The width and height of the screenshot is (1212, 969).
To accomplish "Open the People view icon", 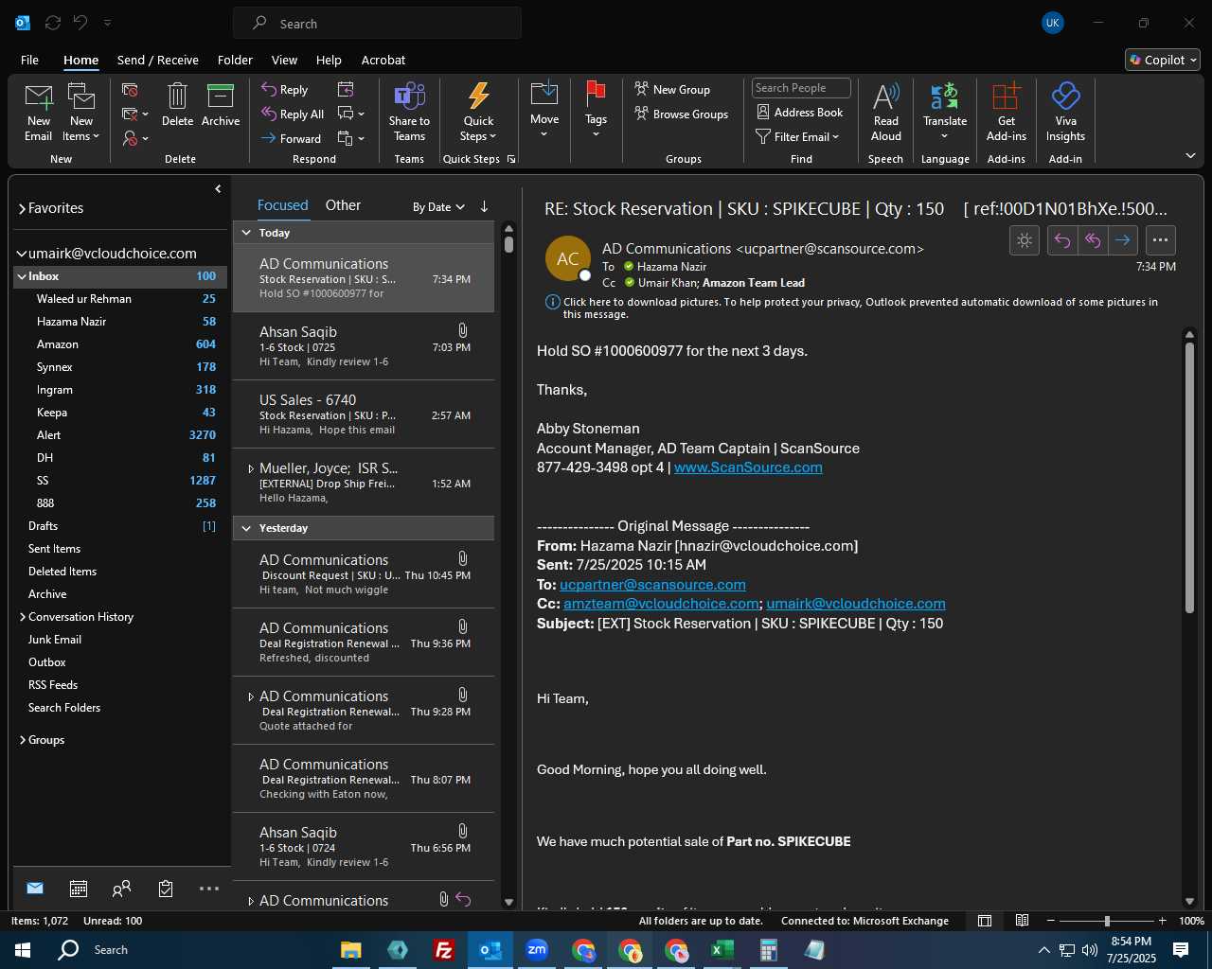I will point(121,888).
